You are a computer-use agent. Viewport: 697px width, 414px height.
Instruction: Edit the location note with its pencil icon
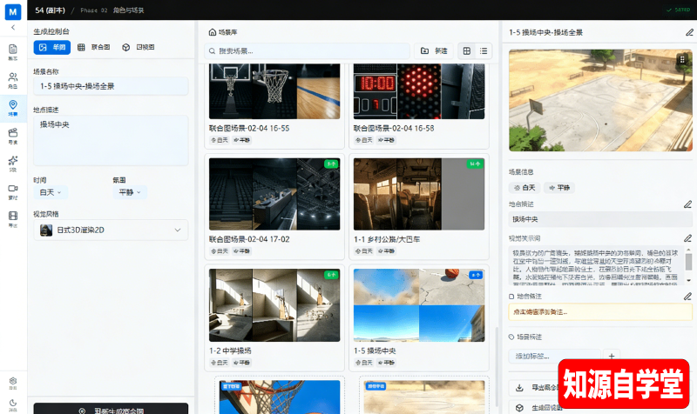(x=687, y=296)
